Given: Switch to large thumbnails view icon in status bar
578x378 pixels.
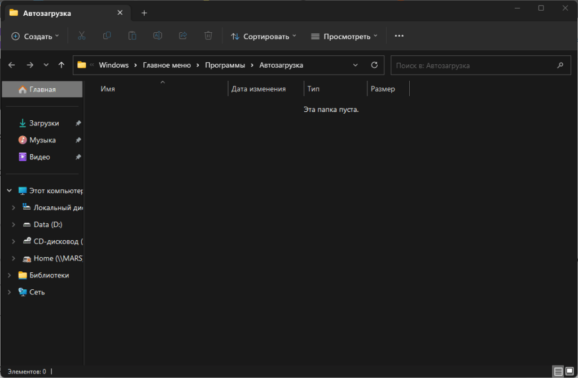Looking at the screenshot, I should point(570,371).
